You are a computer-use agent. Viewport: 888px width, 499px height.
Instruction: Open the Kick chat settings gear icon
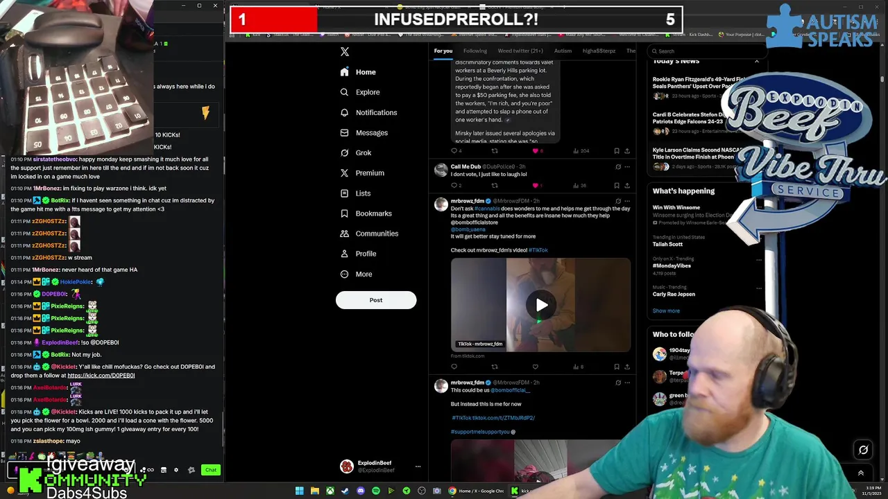pos(176,470)
